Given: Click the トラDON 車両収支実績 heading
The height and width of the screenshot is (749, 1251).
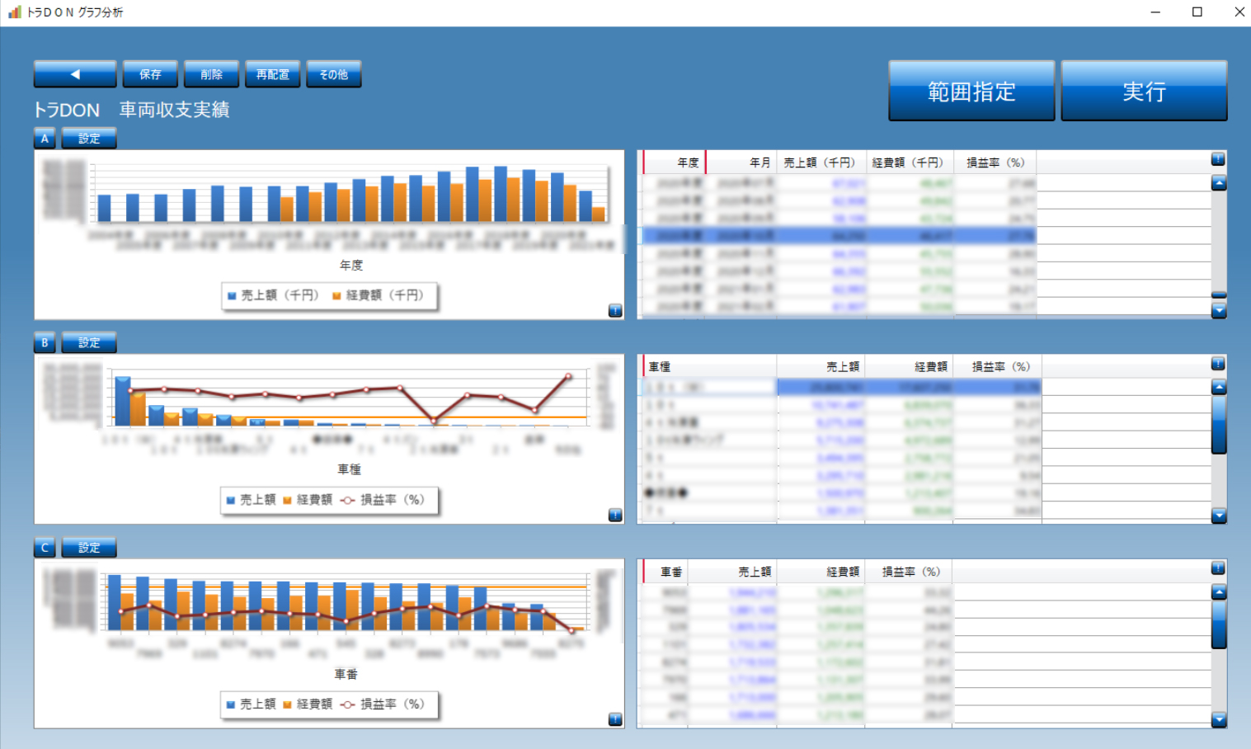Looking at the screenshot, I should coord(132,110).
